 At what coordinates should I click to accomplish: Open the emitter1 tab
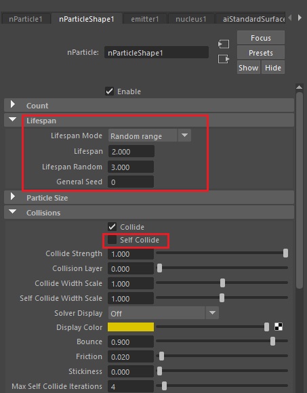click(145, 19)
